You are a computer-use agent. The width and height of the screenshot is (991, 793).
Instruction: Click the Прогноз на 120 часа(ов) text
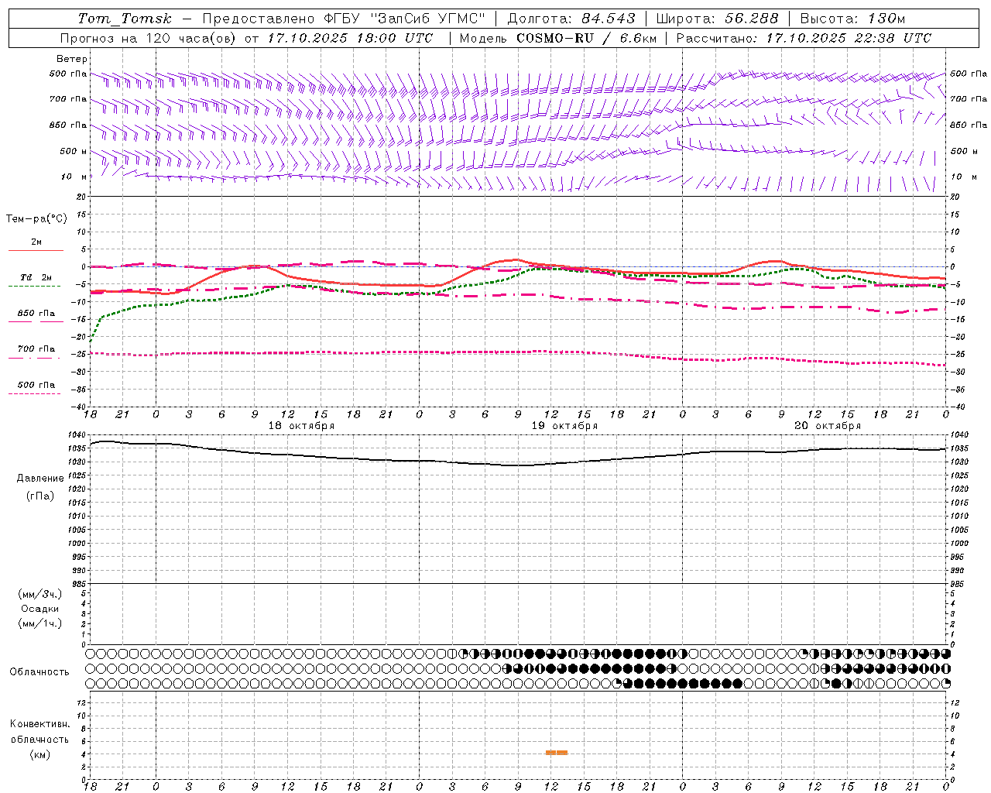point(149,38)
